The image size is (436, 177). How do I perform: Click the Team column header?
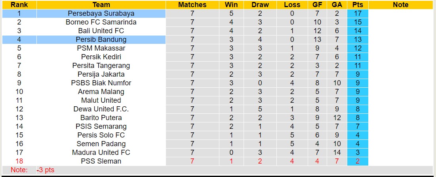(x=101, y=5)
